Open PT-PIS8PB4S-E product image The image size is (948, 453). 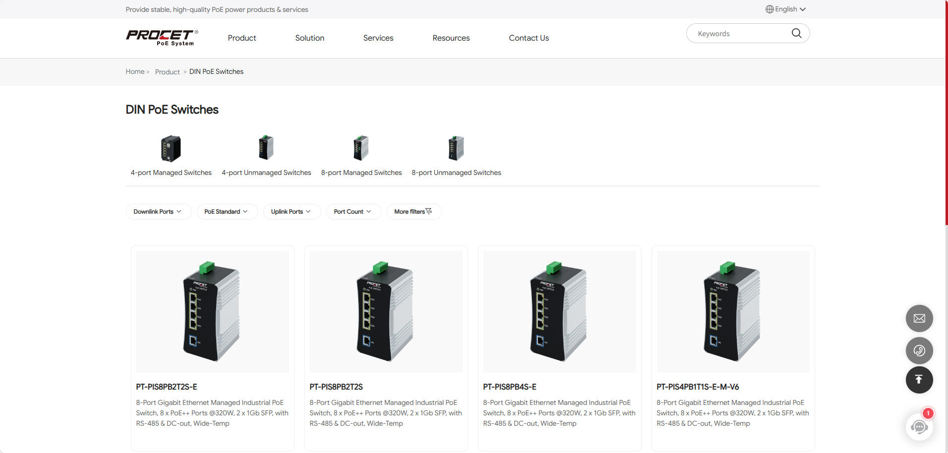(560, 312)
